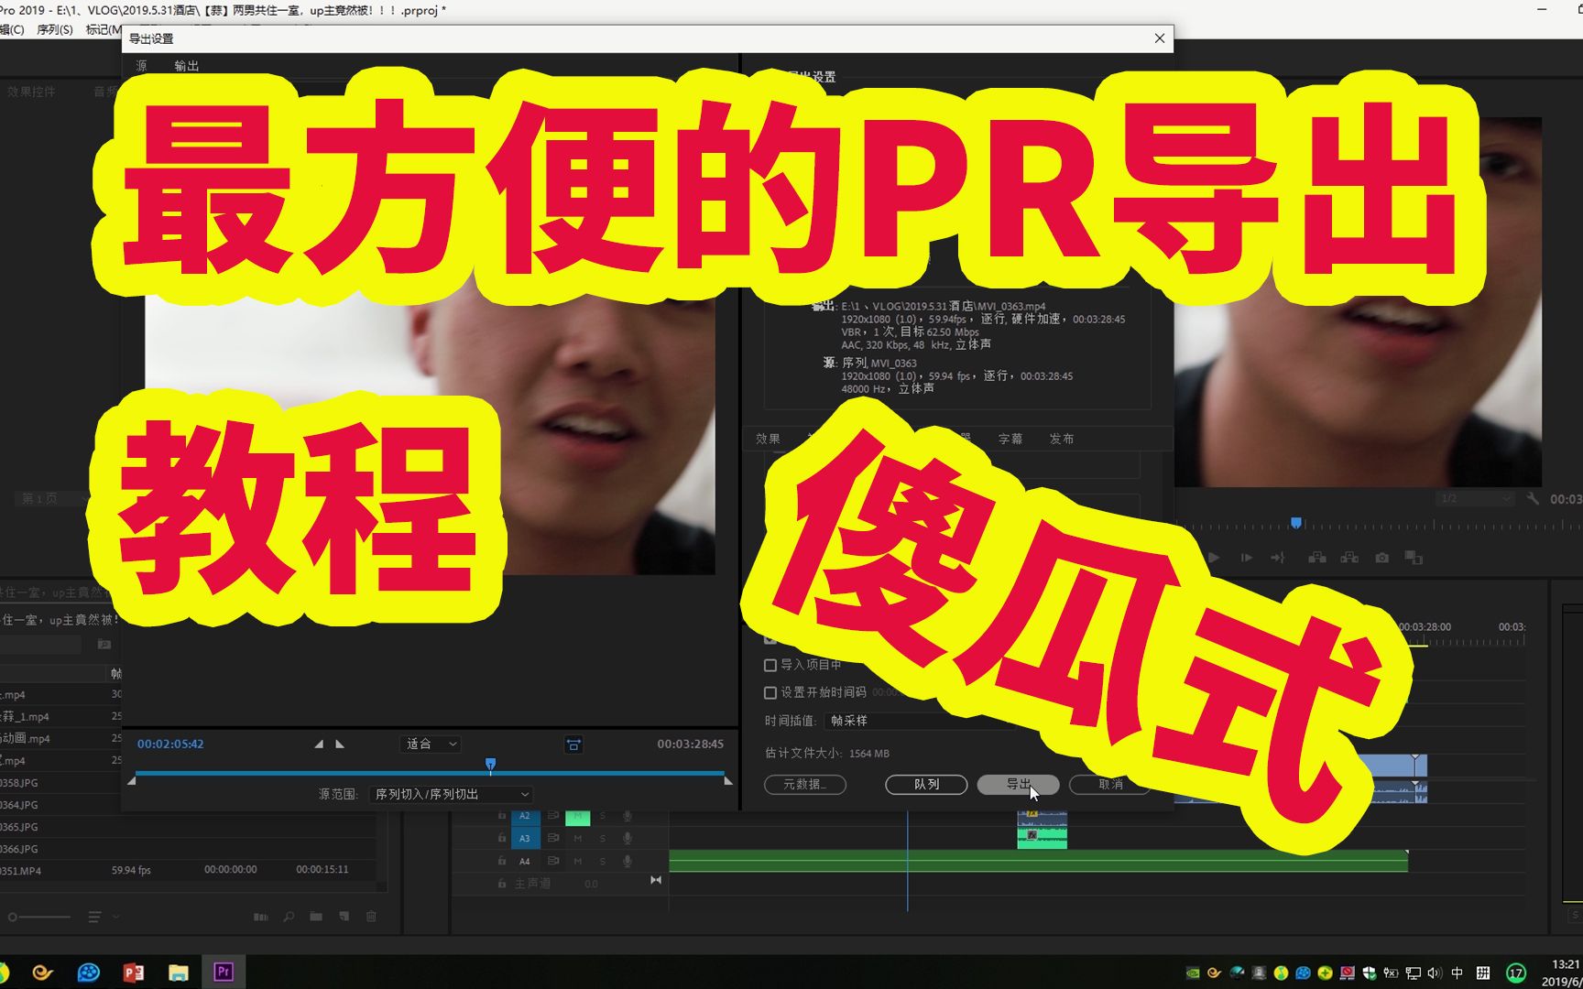Click the Export Frame camera icon
The width and height of the screenshot is (1583, 989).
click(x=1381, y=557)
